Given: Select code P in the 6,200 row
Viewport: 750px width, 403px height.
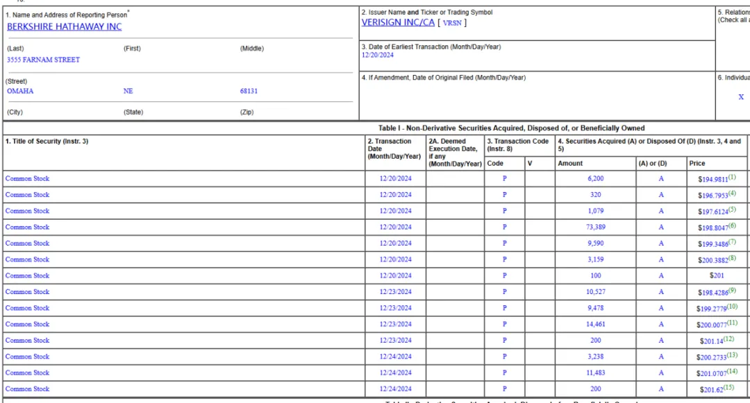Looking at the screenshot, I should (x=504, y=178).
